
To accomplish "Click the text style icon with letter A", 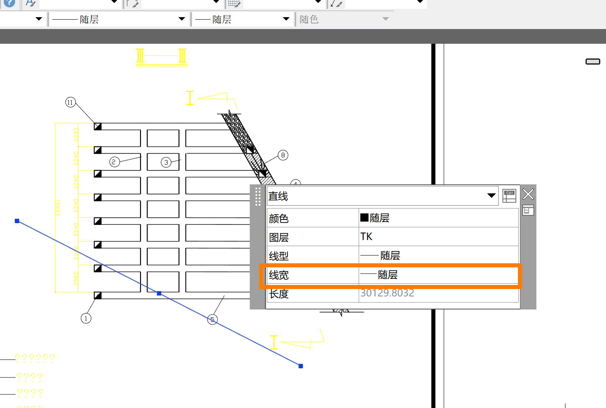I will [x=30, y=3].
